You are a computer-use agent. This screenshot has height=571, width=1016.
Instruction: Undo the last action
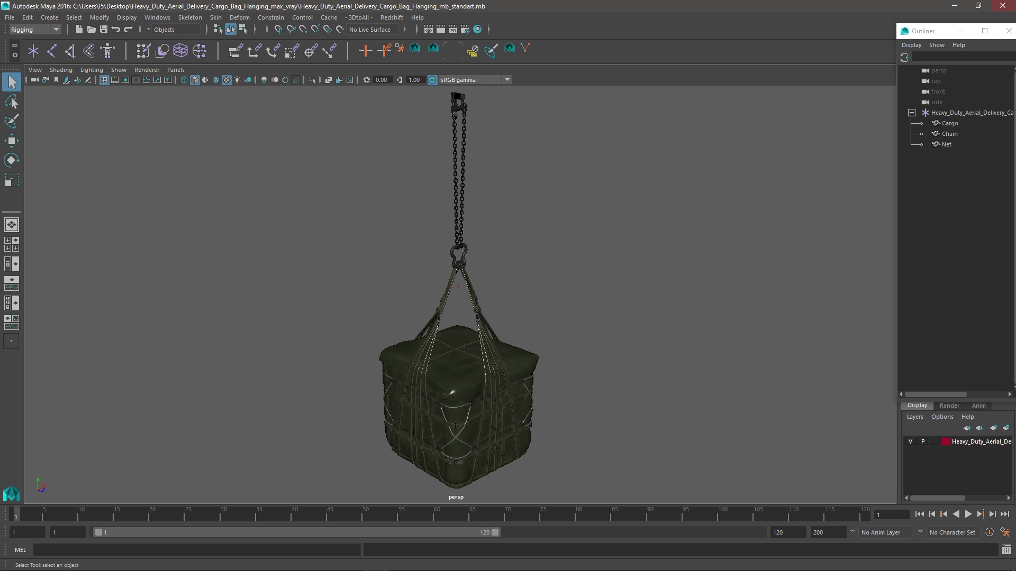(x=116, y=30)
